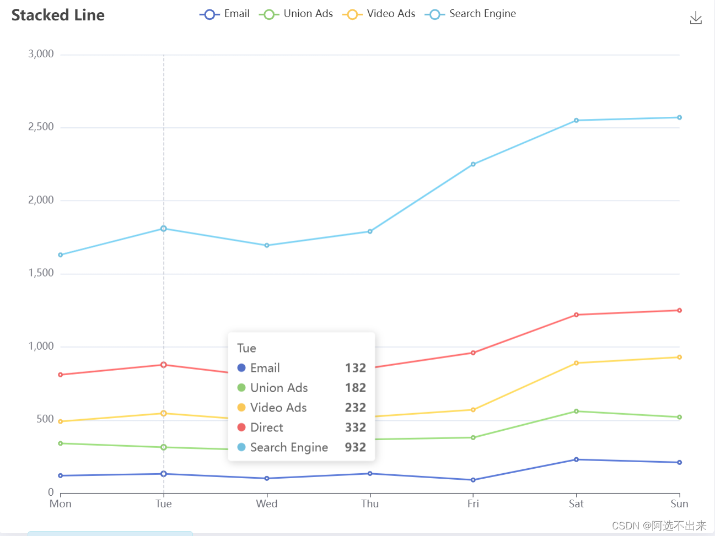Click the blue Email point on Tue
Image resolution: width=715 pixels, height=536 pixels.
(x=164, y=474)
